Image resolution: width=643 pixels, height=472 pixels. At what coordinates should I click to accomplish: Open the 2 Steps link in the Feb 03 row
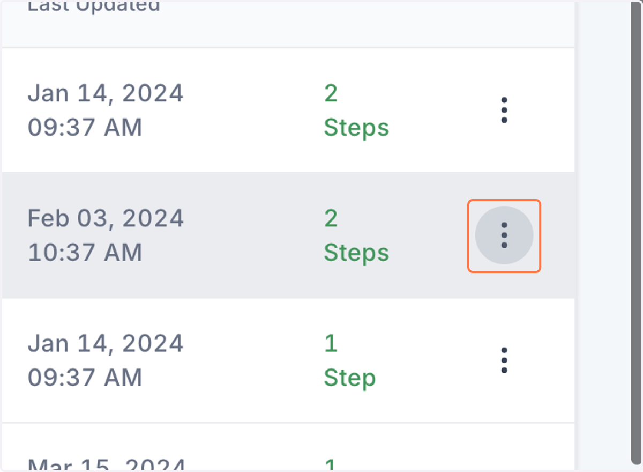[x=356, y=235]
